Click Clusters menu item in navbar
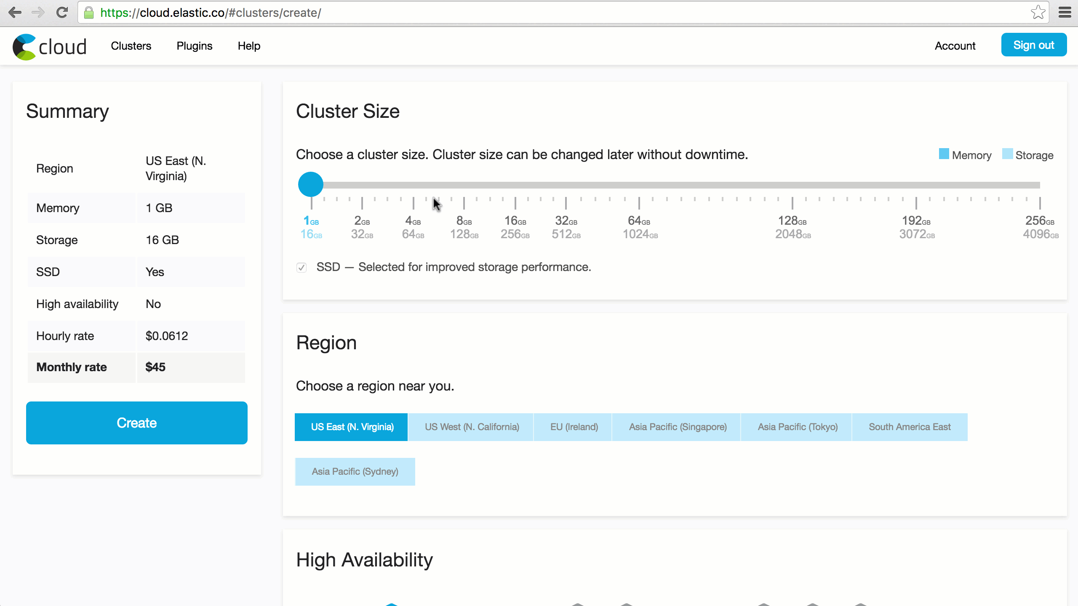1078x606 pixels. coord(131,46)
